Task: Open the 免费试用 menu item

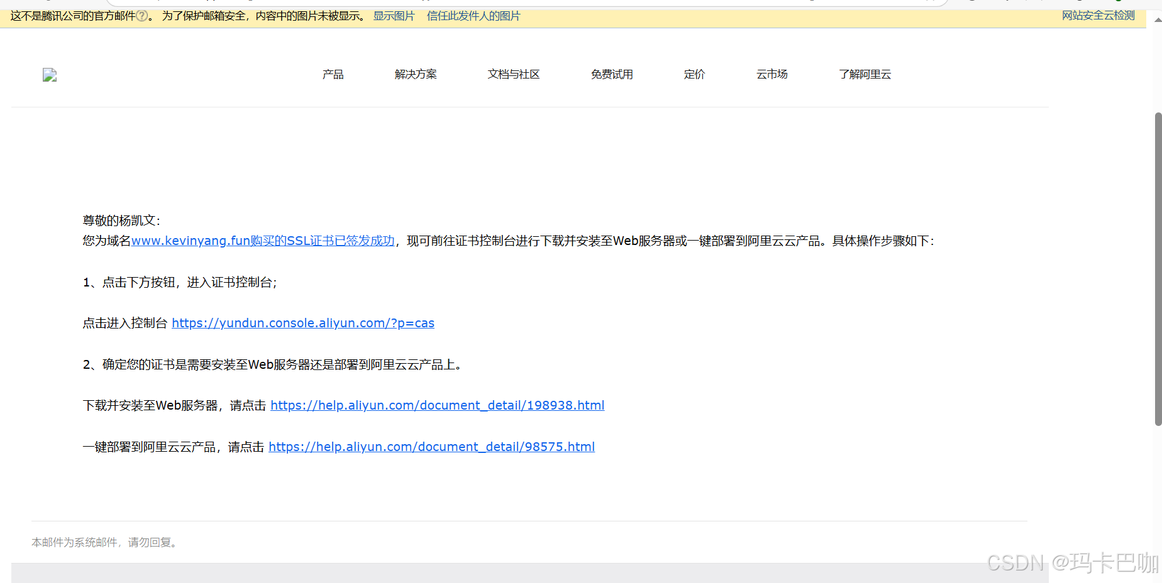Action: click(612, 74)
